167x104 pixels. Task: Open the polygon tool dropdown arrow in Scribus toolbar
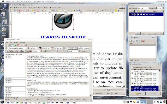point(67,10)
